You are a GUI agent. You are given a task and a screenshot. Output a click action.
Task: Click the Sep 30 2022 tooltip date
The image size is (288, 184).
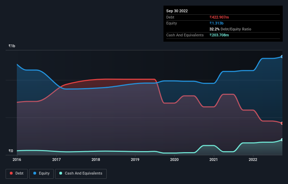pos(177,11)
